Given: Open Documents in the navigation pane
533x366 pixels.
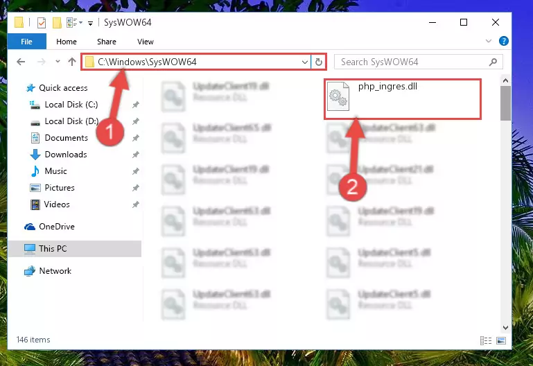Looking at the screenshot, I should [x=66, y=138].
